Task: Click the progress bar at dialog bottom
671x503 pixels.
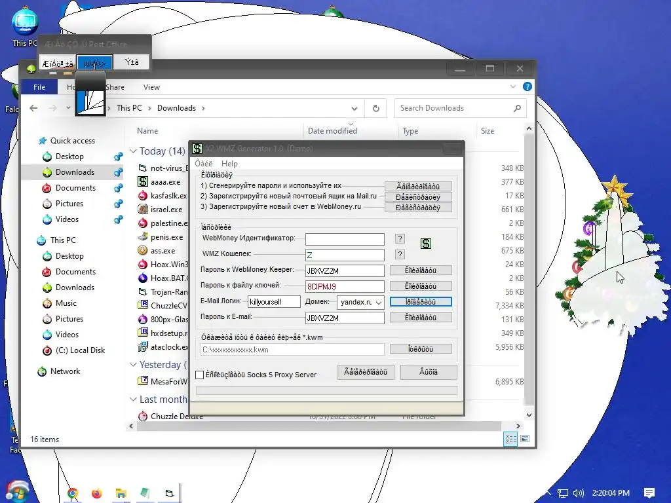Action: 326,390
